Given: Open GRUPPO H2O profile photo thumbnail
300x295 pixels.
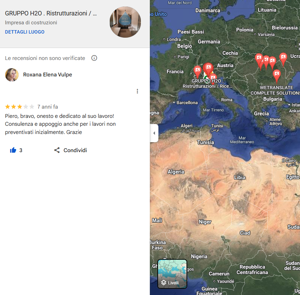Looking at the screenshot, I should pyautogui.click(x=125, y=22).
